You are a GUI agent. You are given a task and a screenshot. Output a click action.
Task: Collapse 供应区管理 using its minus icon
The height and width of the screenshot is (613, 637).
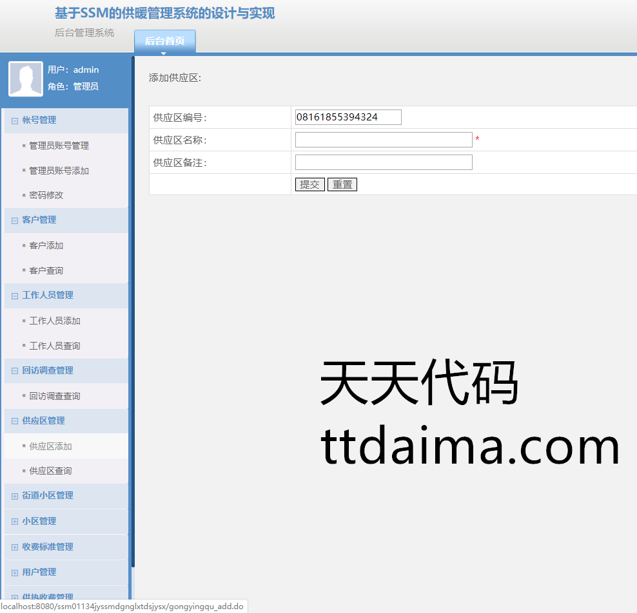pos(15,421)
